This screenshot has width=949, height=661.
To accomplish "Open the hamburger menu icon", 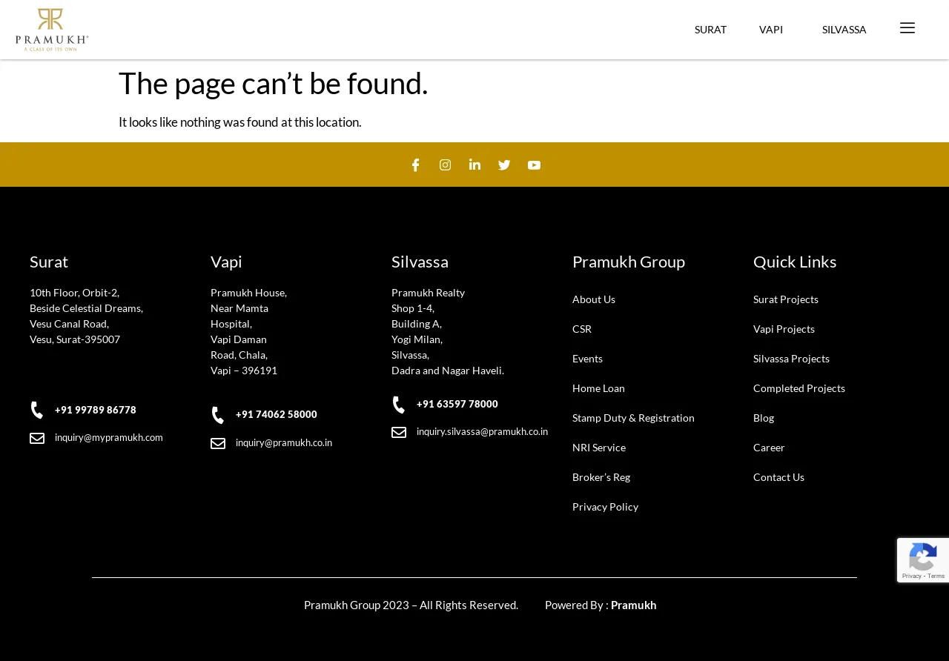I will click(907, 28).
